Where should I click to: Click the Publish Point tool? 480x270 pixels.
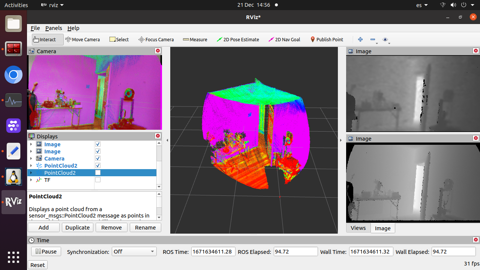[326, 39]
